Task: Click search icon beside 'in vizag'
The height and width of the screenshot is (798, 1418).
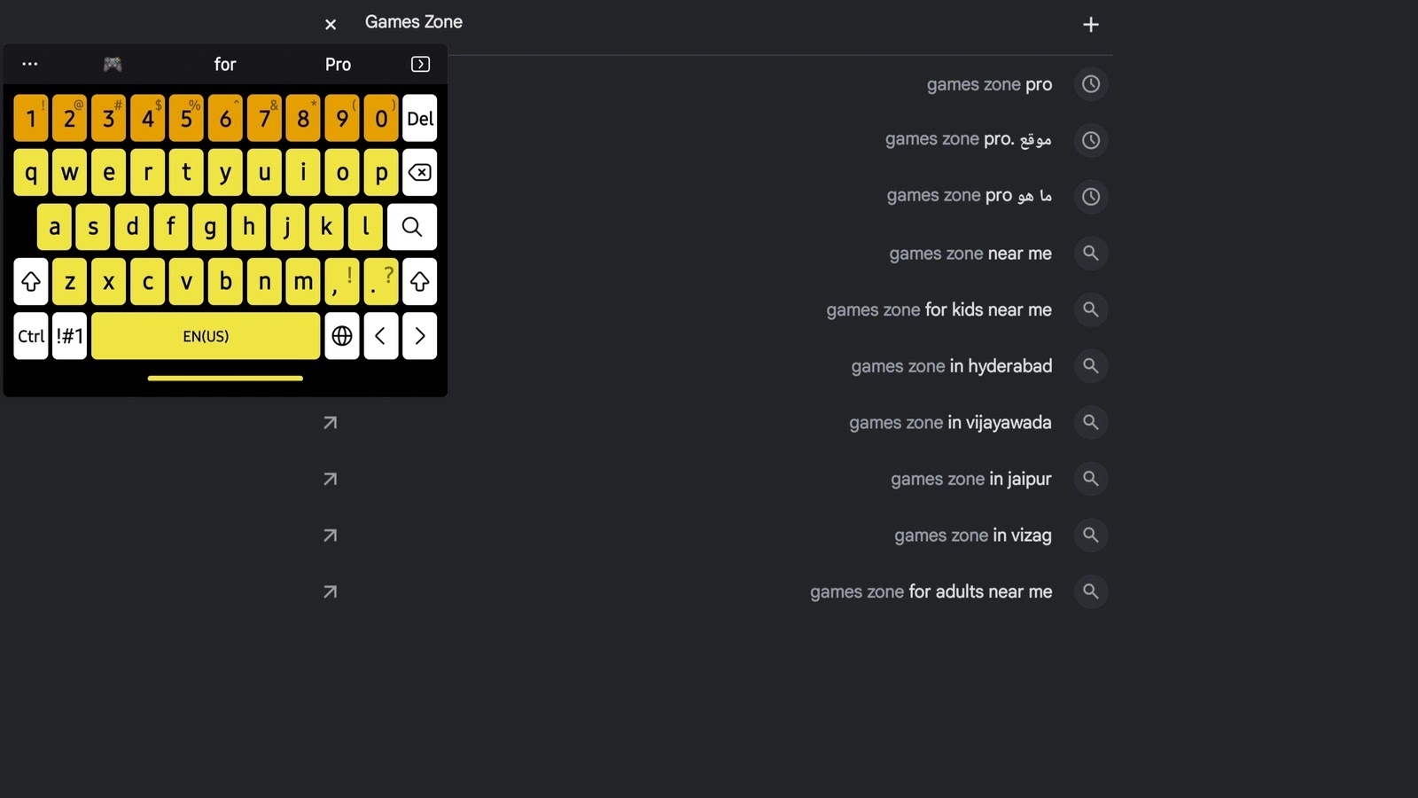Action: click(x=1091, y=536)
